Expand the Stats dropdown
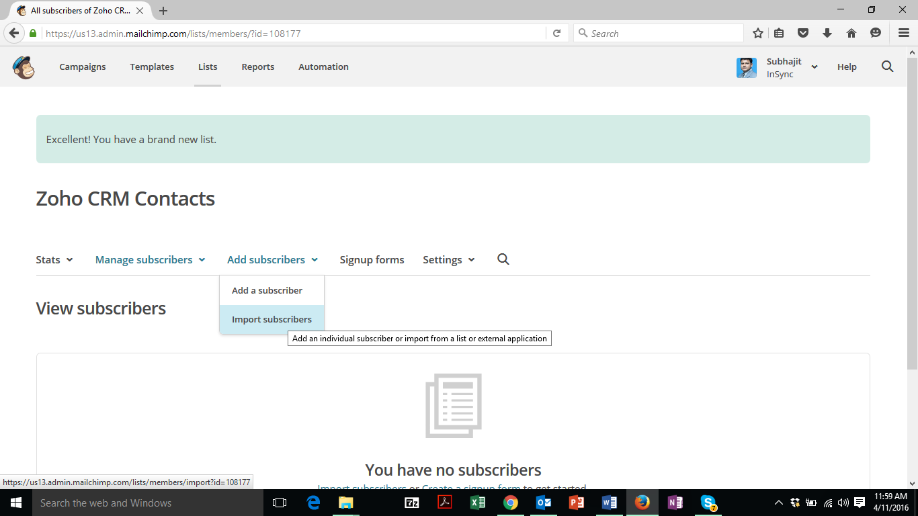The height and width of the screenshot is (516, 918). pyautogui.click(x=54, y=259)
